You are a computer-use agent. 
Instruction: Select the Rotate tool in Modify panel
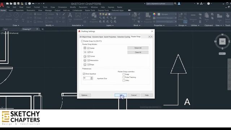[49, 14]
